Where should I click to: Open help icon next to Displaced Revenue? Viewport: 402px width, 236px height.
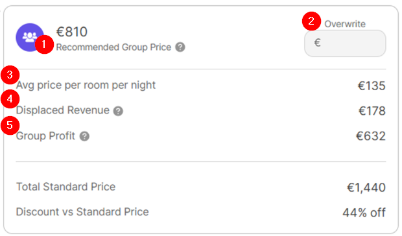(118, 111)
